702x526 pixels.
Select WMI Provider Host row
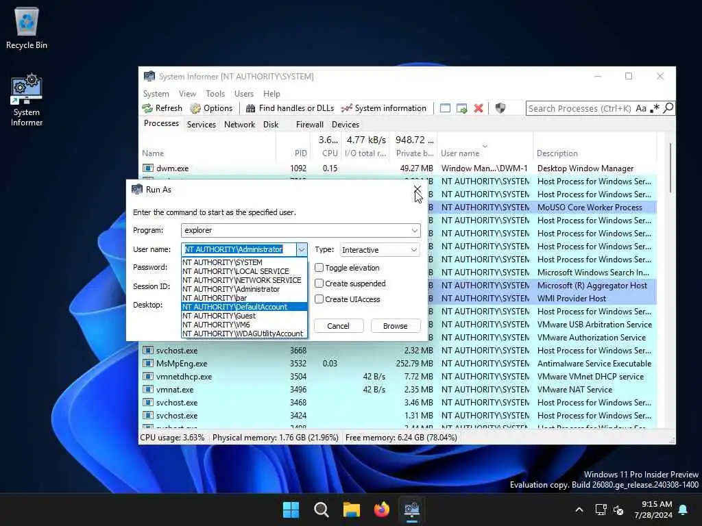click(571, 299)
